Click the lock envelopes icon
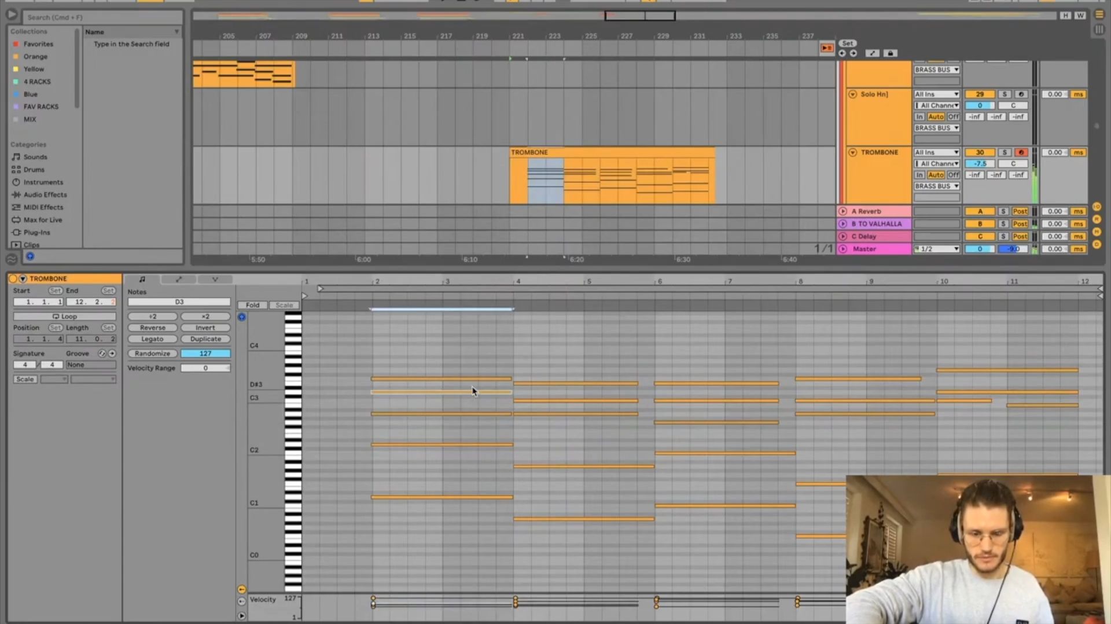1111x624 pixels. (x=891, y=53)
